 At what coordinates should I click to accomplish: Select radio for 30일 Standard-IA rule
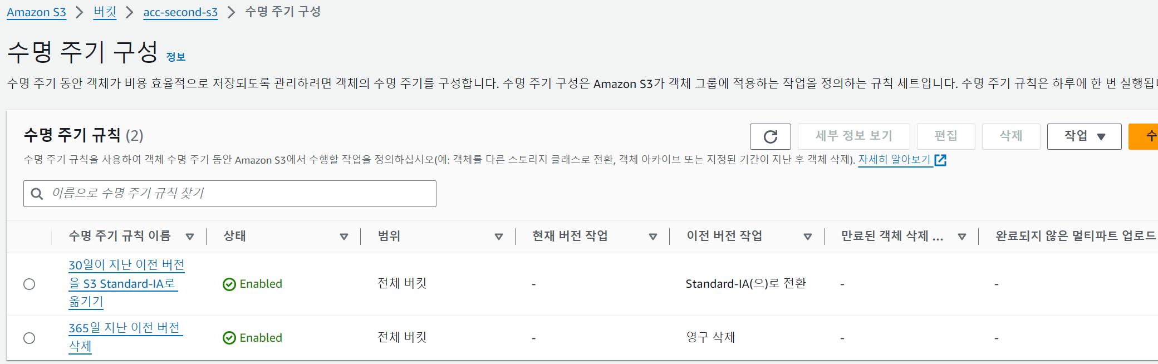(30, 284)
